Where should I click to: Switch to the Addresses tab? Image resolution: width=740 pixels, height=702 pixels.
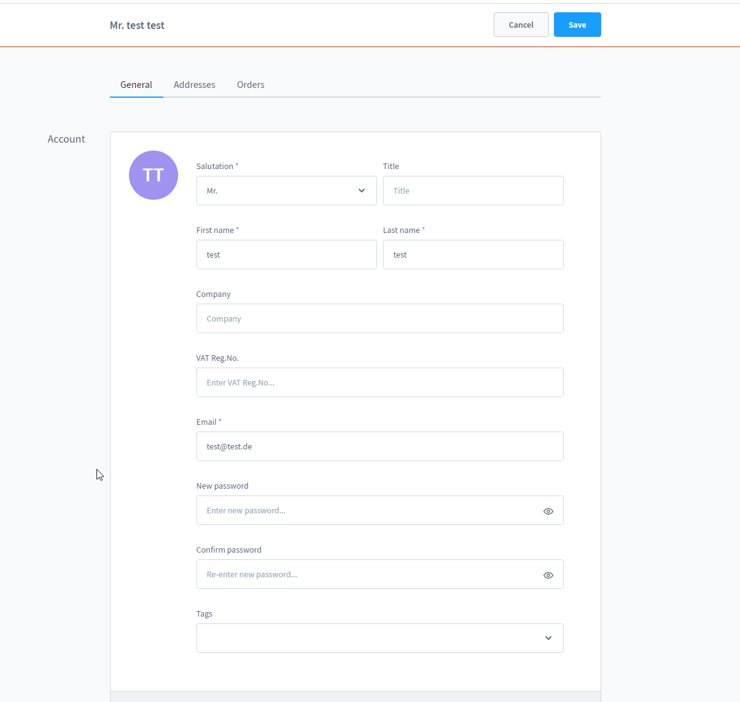(194, 84)
